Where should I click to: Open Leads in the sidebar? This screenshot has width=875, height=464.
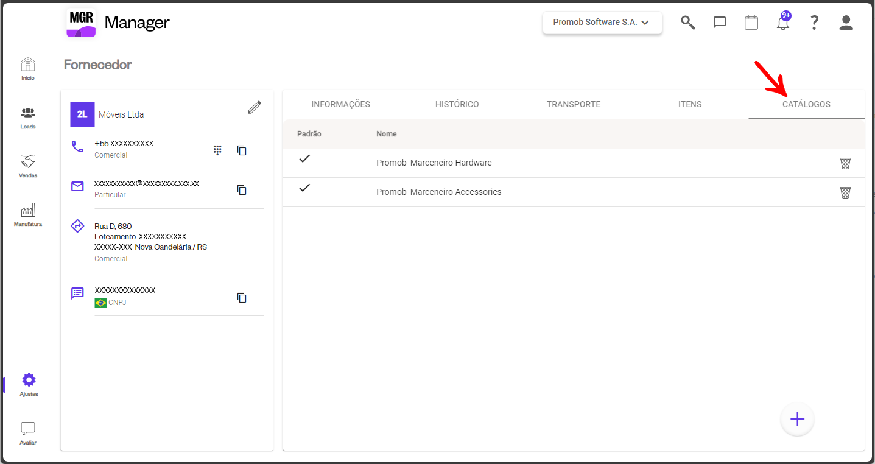click(28, 118)
